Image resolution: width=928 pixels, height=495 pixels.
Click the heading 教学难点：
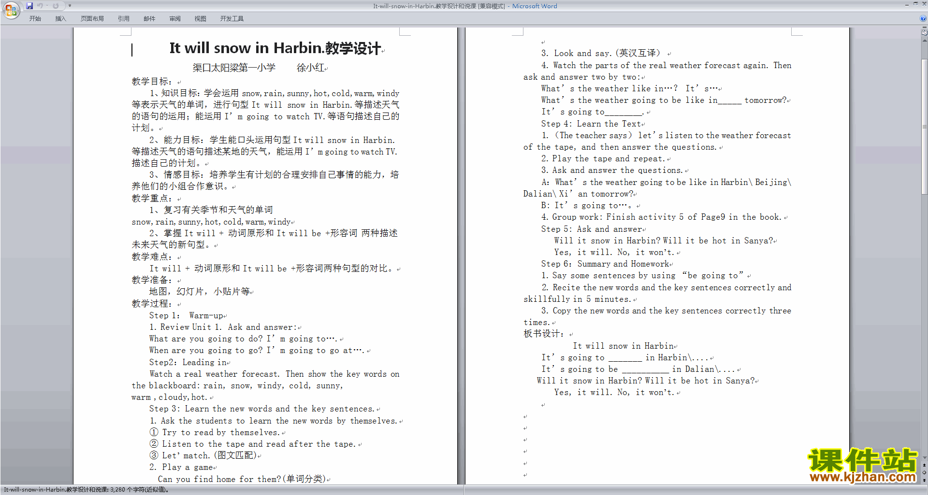tap(152, 257)
